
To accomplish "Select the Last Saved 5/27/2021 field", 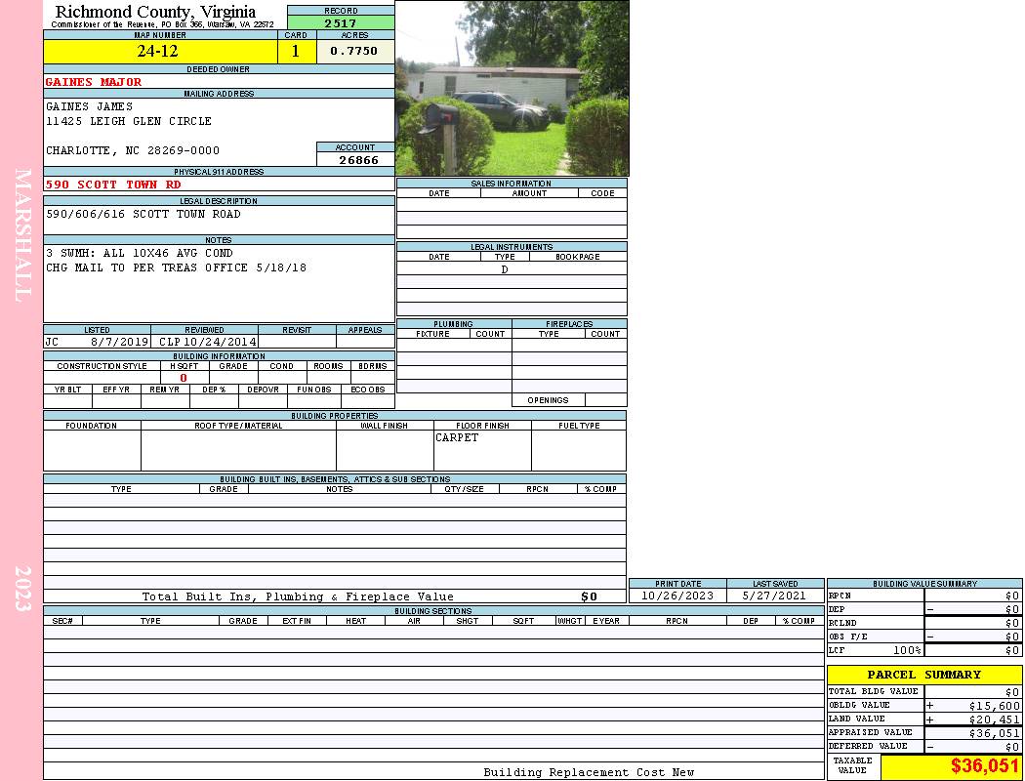I will click(775, 596).
